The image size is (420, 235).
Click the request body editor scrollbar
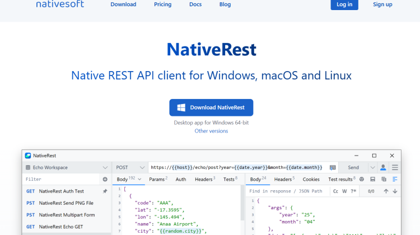[242, 204]
